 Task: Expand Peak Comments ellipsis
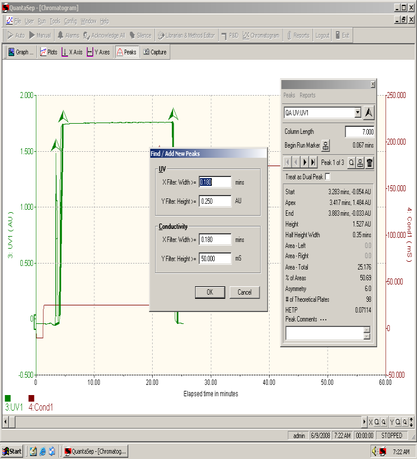point(323,320)
